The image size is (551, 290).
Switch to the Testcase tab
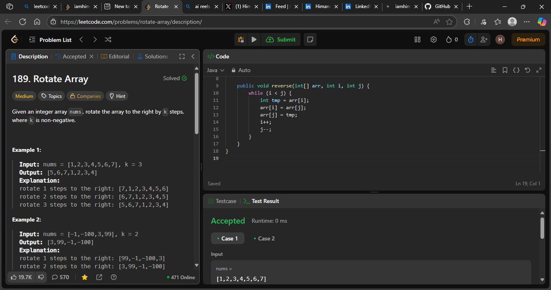pyautogui.click(x=223, y=201)
